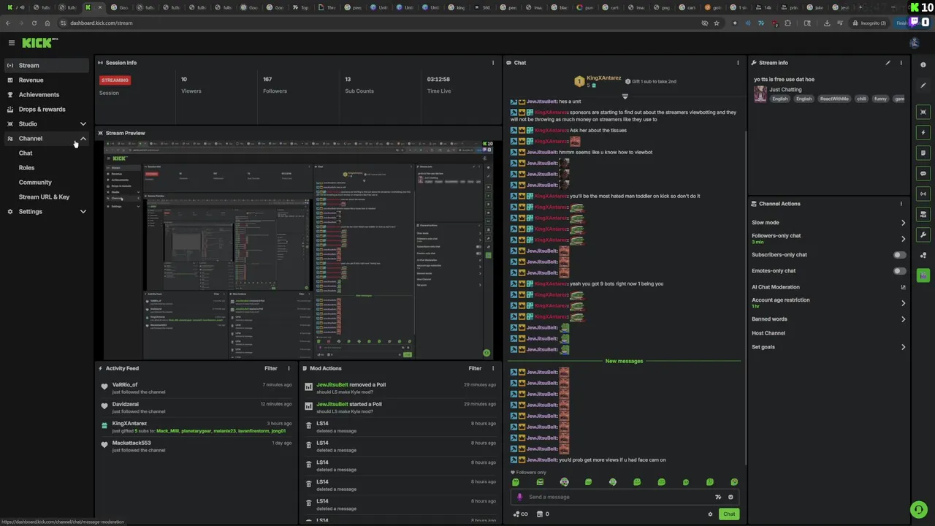Open the Activity Feed Filter
This screenshot has height=526, width=935.
coord(271,368)
